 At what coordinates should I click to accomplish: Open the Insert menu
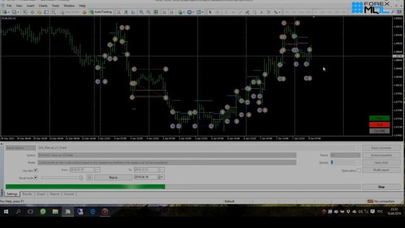tap(30, 6)
